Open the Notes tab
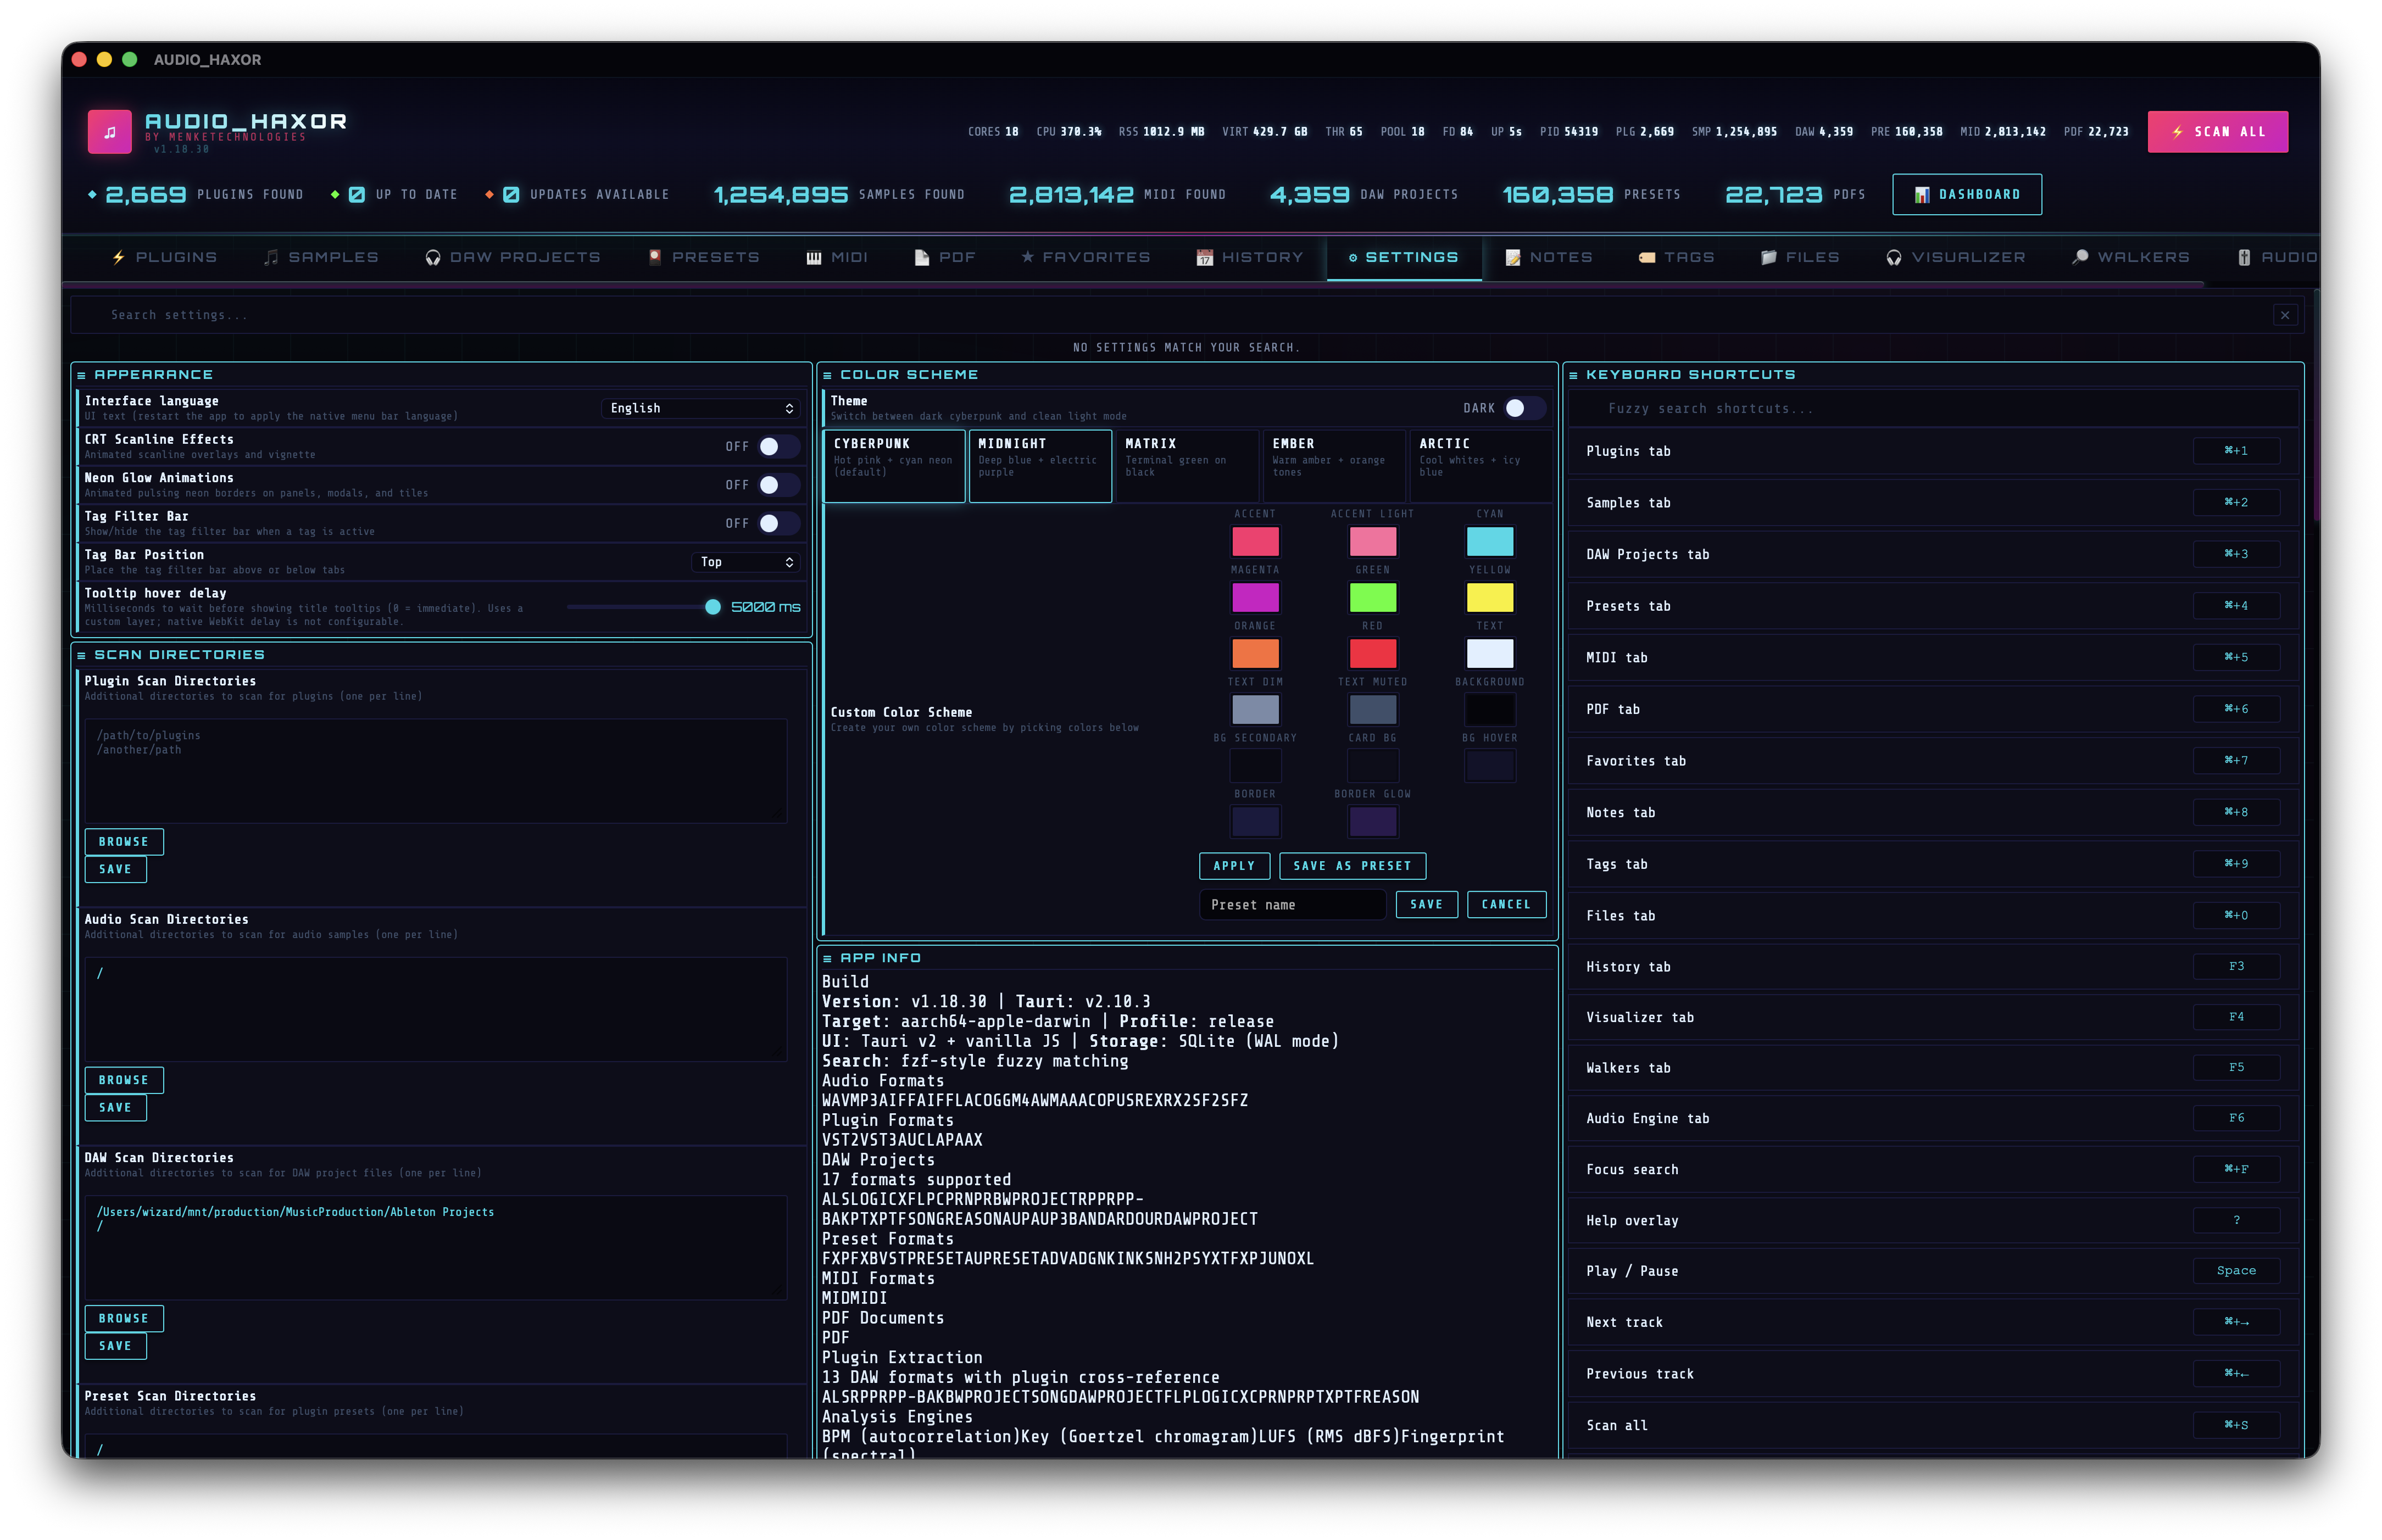This screenshot has height=1540, width=2382. (1549, 257)
